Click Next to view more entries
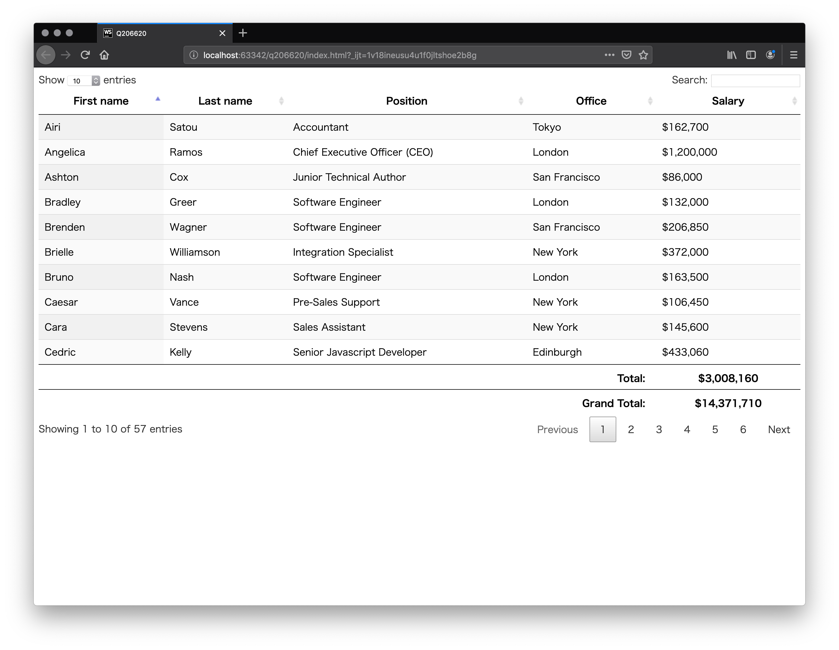 pyautogui.click(x=779, y=429)
